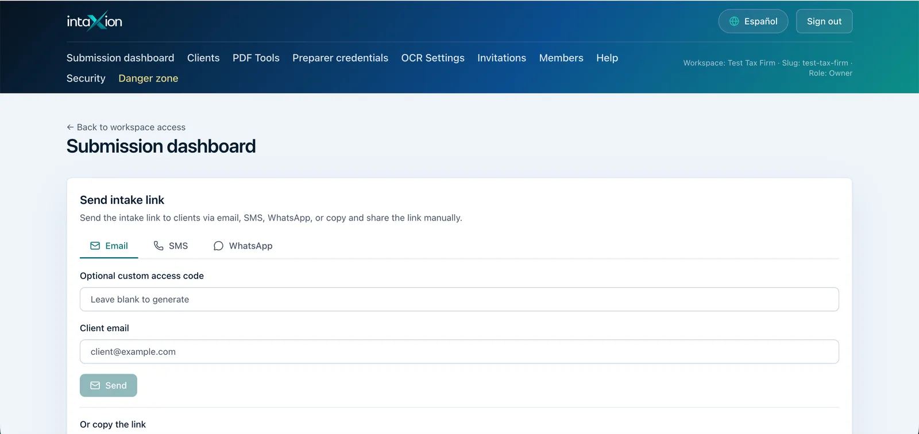Image resolution: width=919 pixels, height=434 pixels.
Task: Open the Help page
Action: 607,58
